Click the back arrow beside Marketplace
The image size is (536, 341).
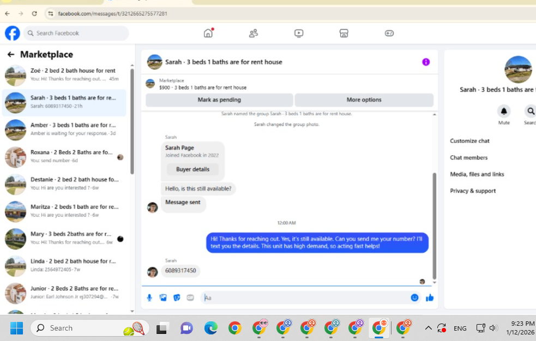pos(11,55)
